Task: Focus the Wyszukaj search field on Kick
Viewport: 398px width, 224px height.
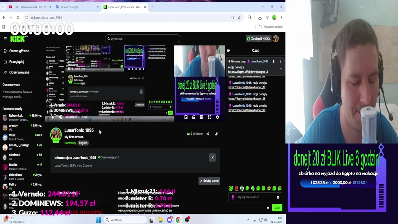Action: click(142, 39)
